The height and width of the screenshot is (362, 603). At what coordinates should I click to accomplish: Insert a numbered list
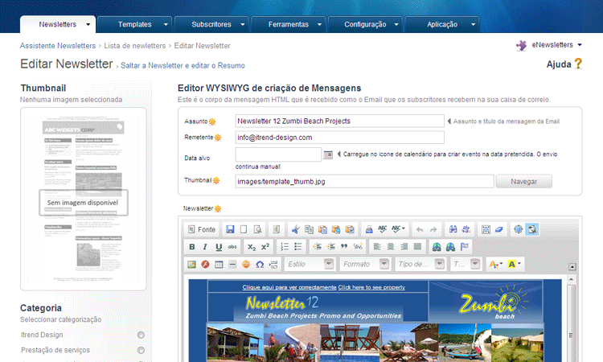click(x=285, y=247)
